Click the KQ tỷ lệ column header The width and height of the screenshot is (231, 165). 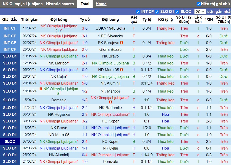tap(165, 20)
